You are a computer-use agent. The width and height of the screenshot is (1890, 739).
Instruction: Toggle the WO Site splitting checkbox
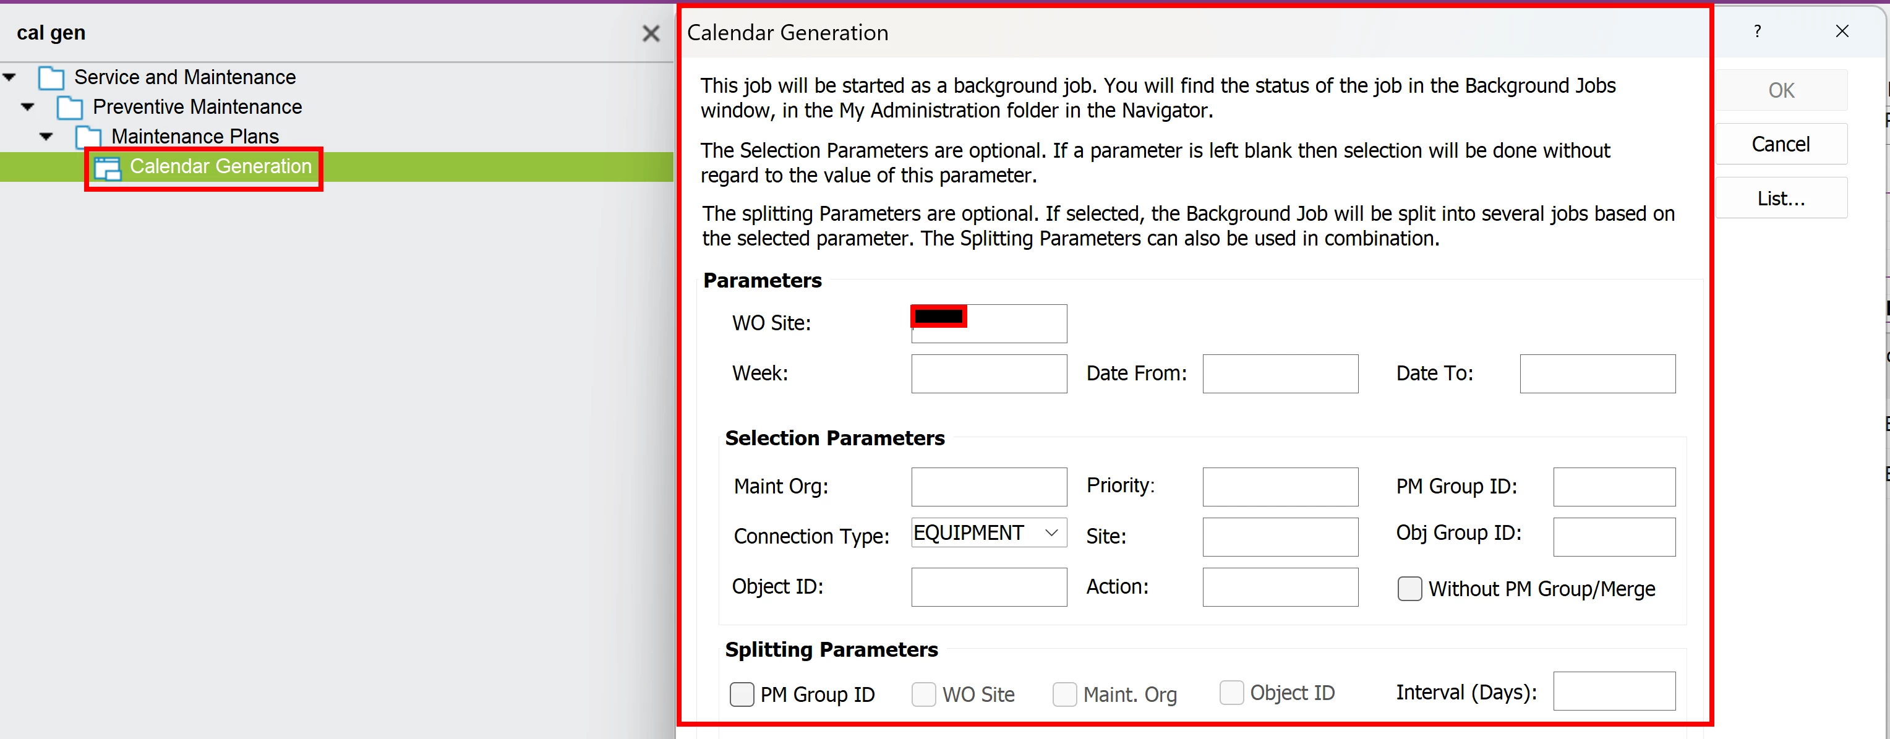pyautogui.click(x=924, y=694)
